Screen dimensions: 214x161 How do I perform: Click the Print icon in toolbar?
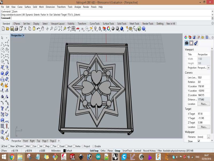(16, 28)
